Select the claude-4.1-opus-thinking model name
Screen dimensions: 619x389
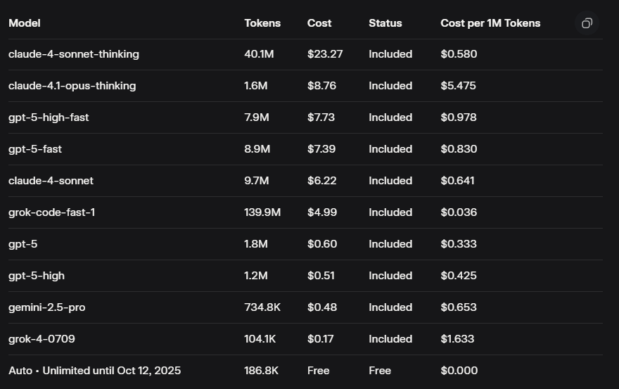pos(72,86)
